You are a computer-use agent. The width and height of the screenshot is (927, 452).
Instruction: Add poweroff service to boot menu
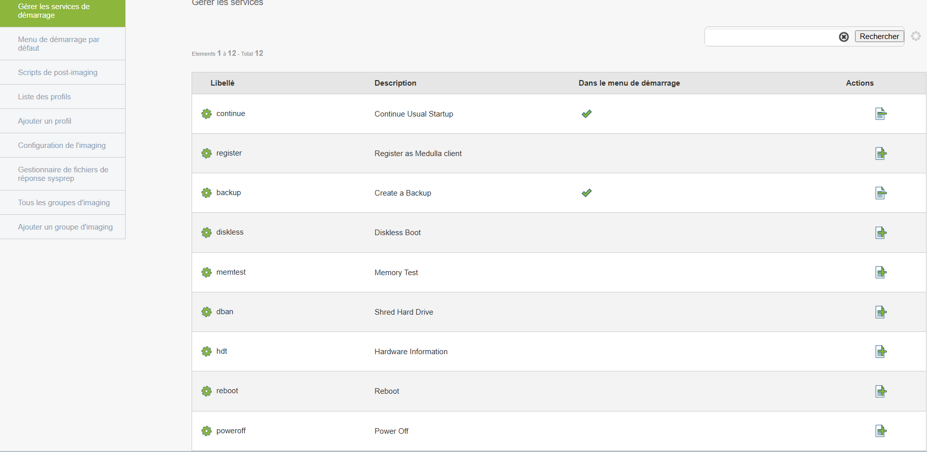tap(881, 431)
